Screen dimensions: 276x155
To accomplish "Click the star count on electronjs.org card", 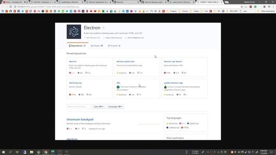I will point(81,95).
